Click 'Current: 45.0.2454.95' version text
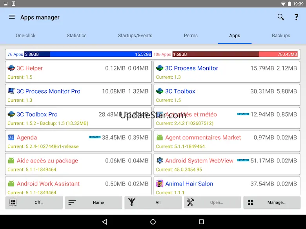 click(179, 169)
